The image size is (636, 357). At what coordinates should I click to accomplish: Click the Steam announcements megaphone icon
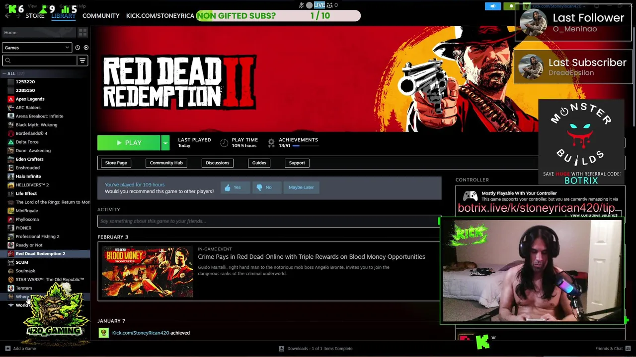pyautogui.click(x=493, y=6)
